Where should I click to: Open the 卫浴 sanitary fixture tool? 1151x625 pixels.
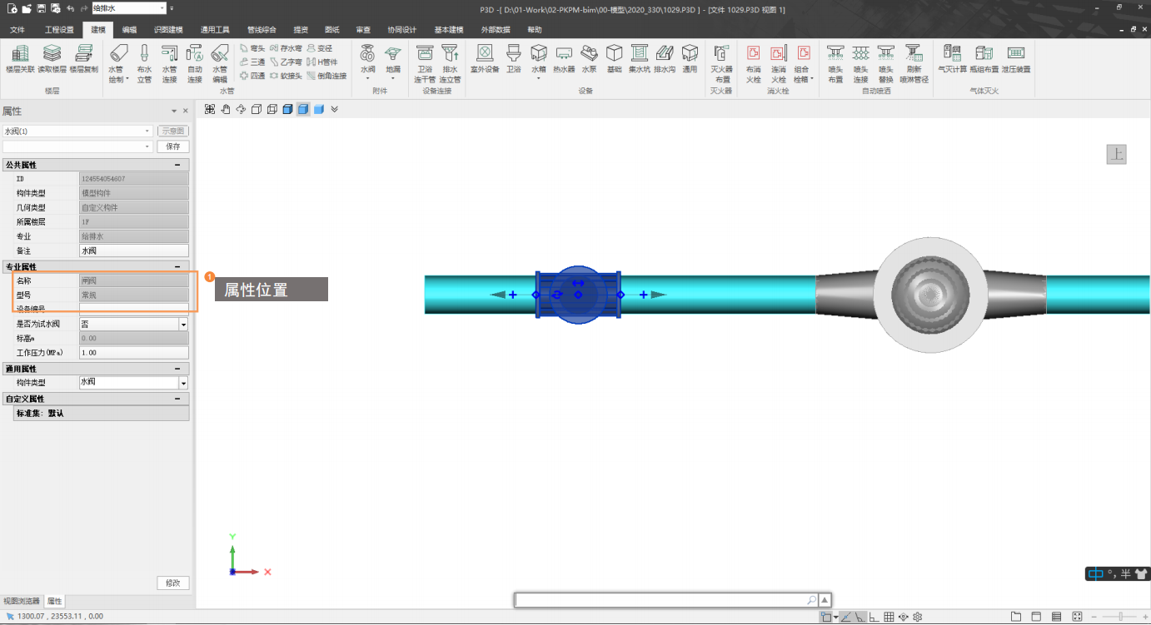pos(513,59)
